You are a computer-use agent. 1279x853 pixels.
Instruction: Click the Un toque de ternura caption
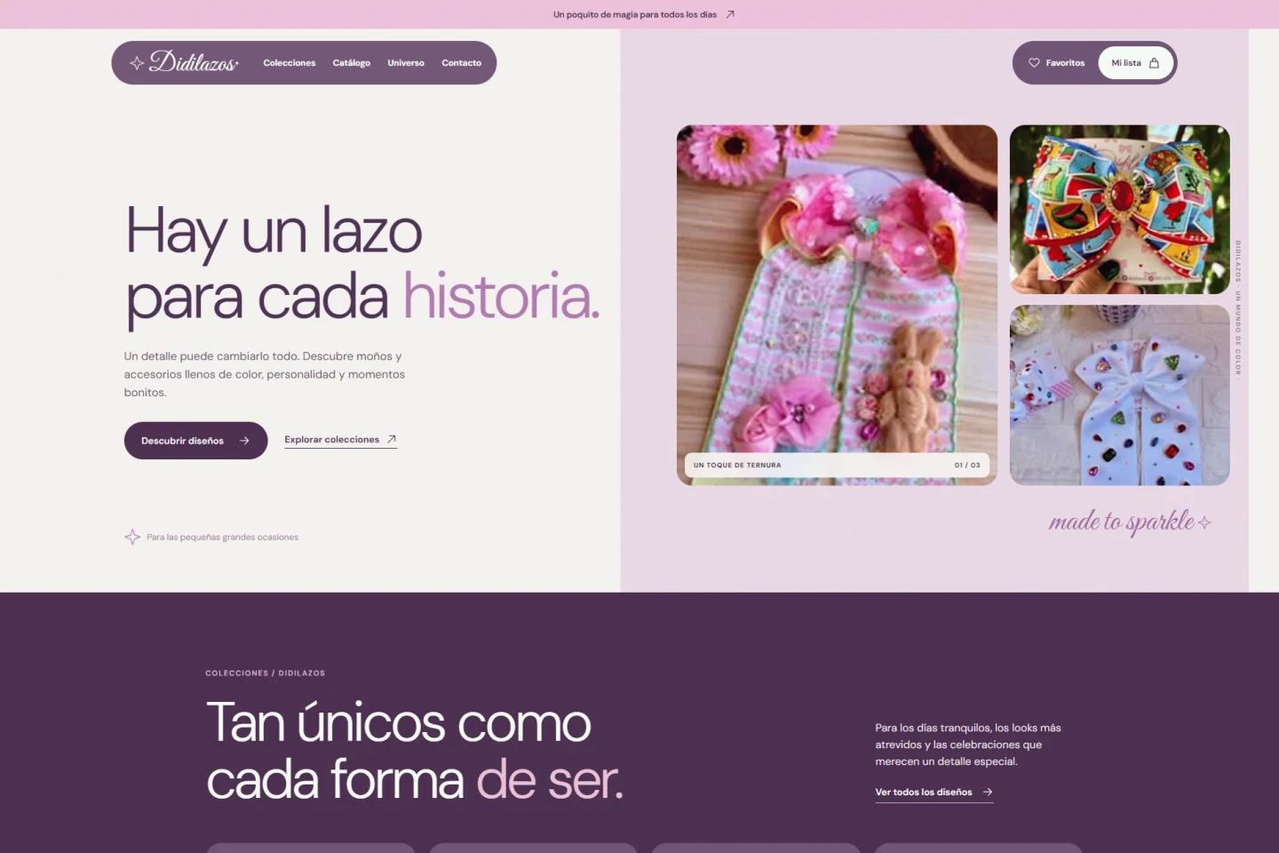coord(737,466)
